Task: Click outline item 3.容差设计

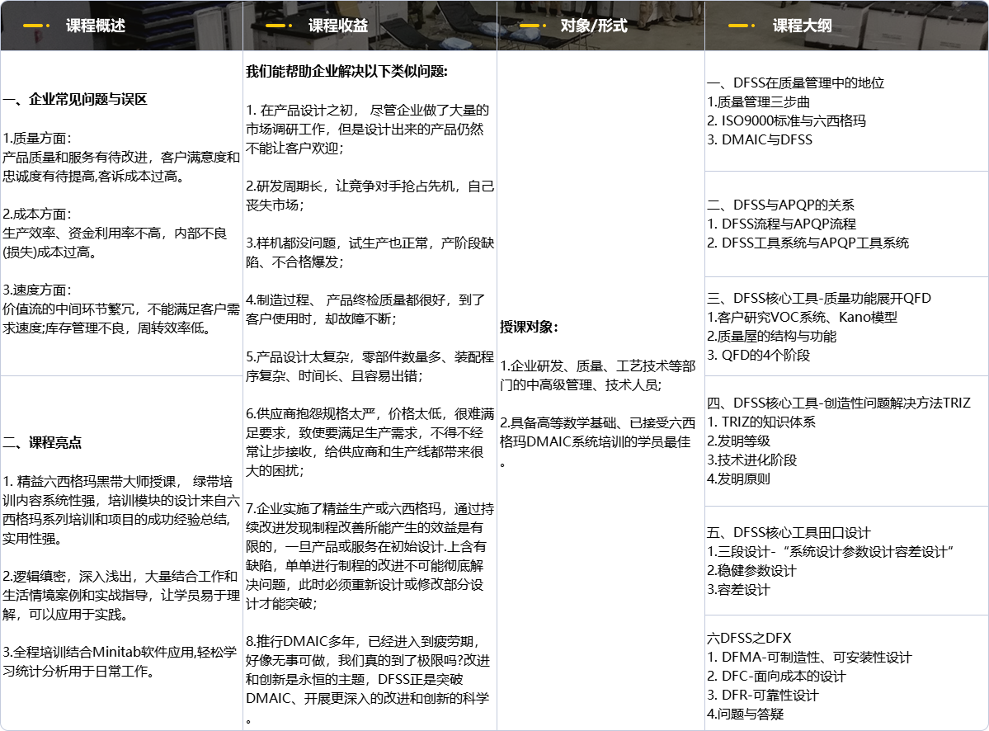Action: (738, 589)
